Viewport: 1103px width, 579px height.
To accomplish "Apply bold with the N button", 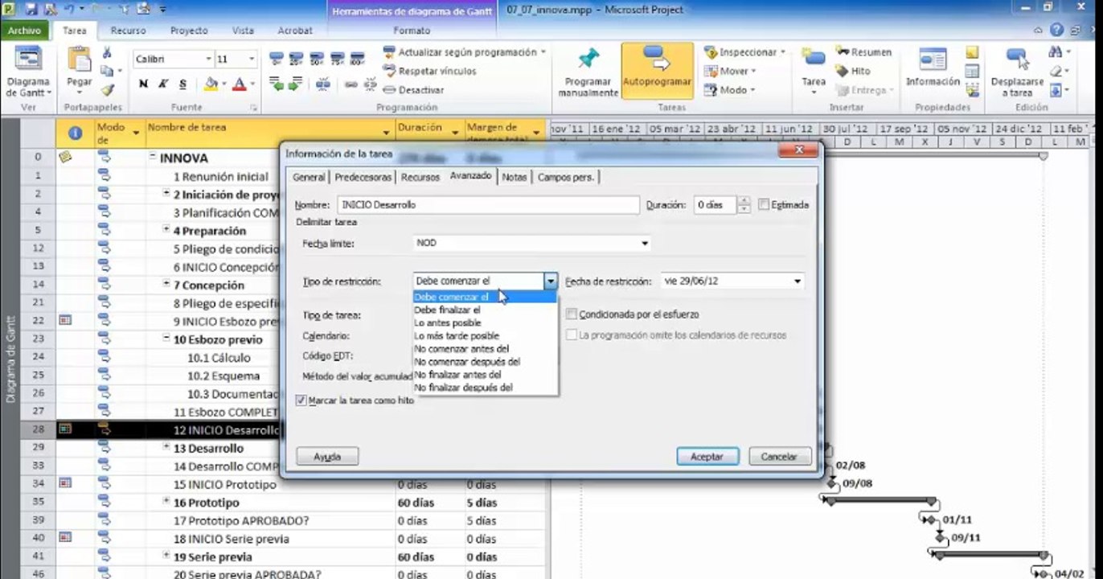I will coord(143,84).
